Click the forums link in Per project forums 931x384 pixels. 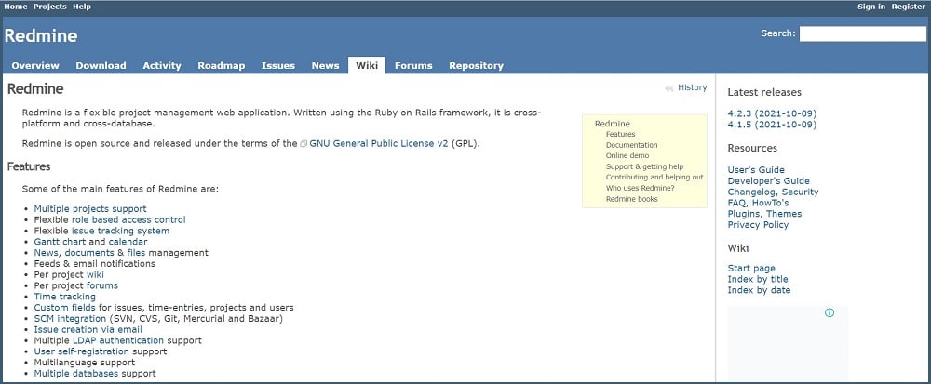102,285
